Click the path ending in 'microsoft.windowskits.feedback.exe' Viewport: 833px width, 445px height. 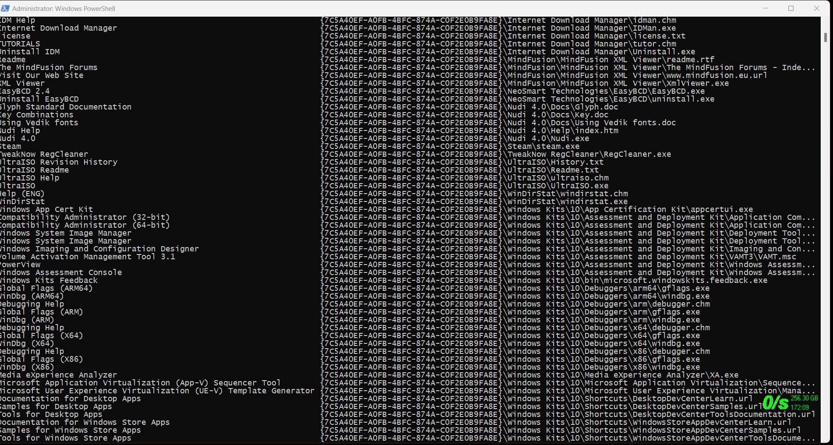pyautogui.click(x=544, y=280)
